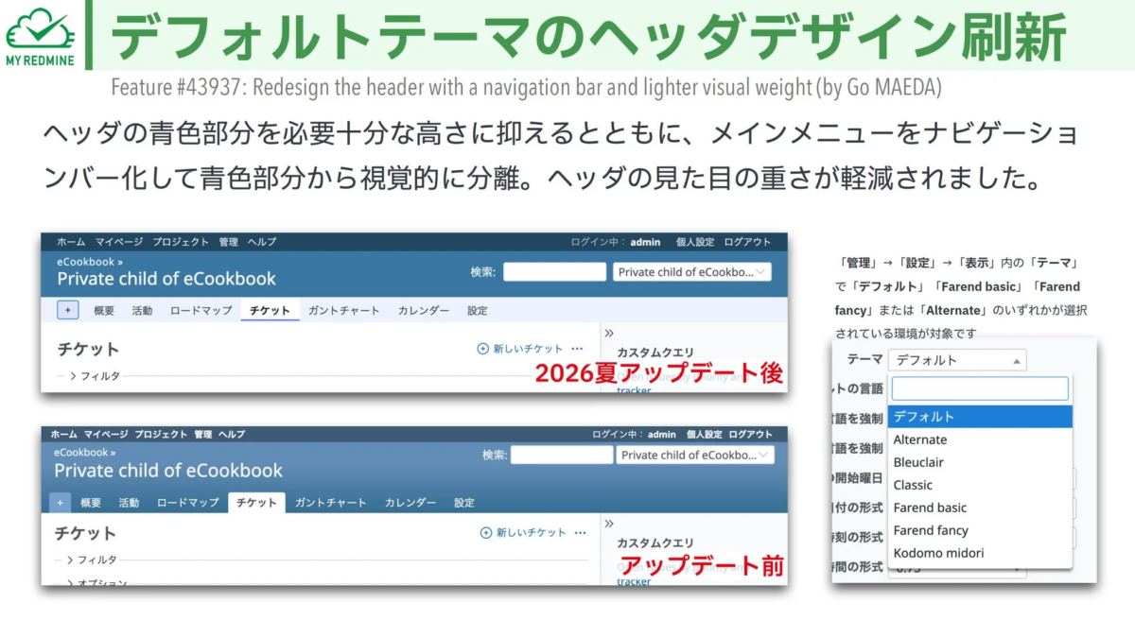Open the three-dot menu beside lower 新しいチケット
Viewport: 1135px width, 637px height.
pos(581,532)
